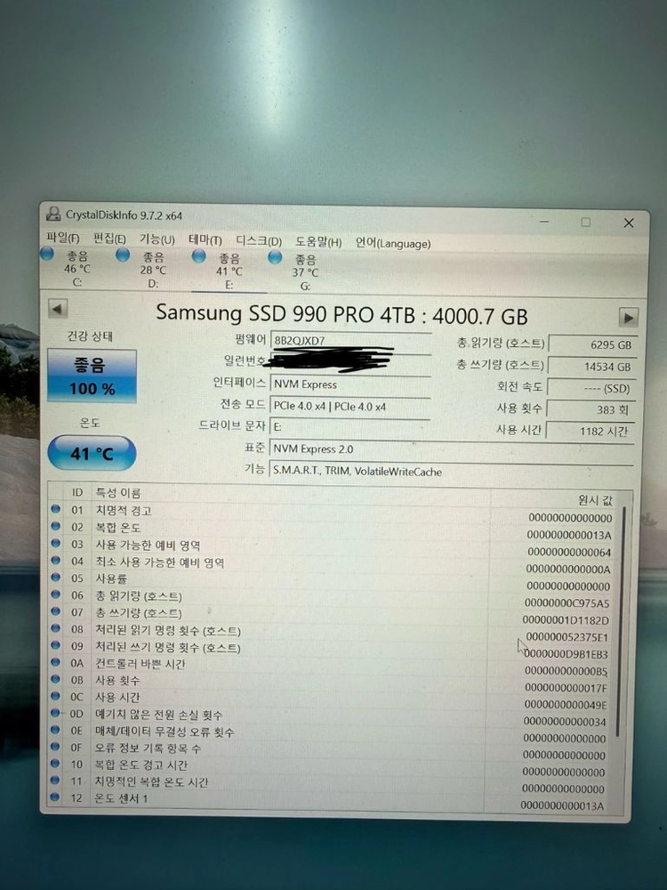Click the features field S.M.A.R.T., TRIM
Screen dimensions: 667x890
451,471
